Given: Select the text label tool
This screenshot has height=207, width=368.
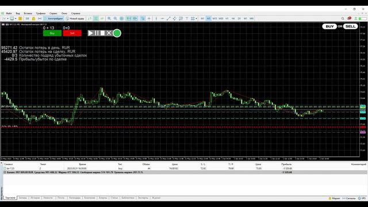Looking at the screenshot, I should [x=187, y=18].
